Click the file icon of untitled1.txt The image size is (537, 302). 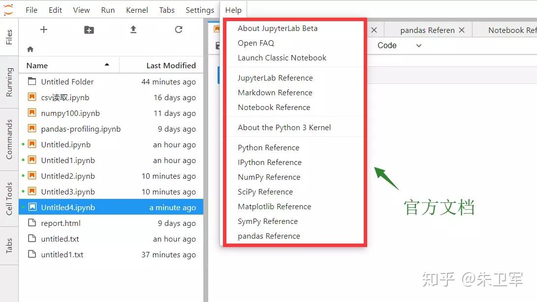point(32,254)
